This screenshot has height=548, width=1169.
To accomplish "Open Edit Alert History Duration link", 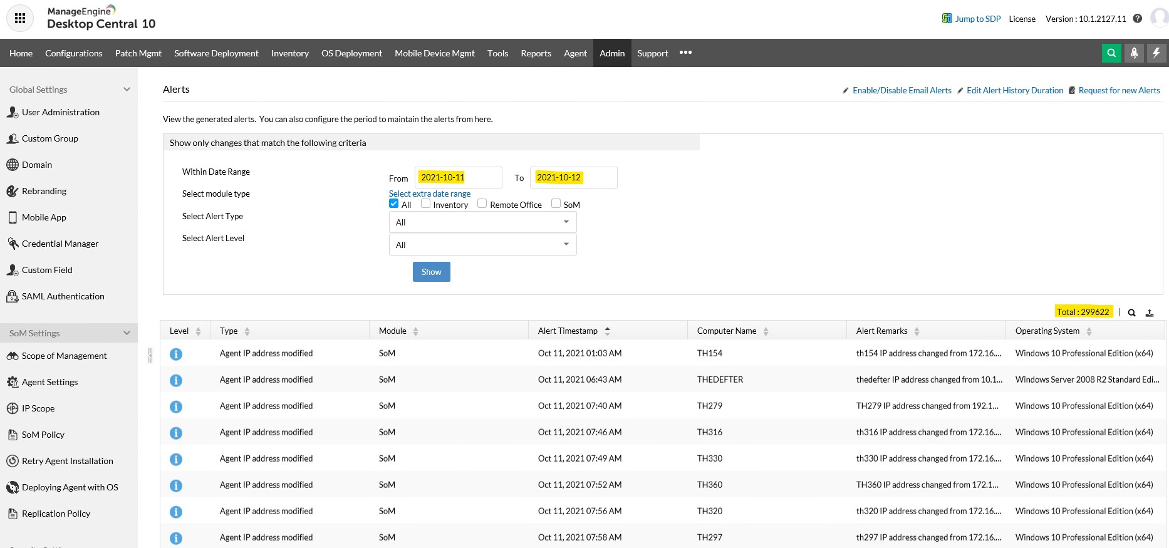I will 1014,90.
